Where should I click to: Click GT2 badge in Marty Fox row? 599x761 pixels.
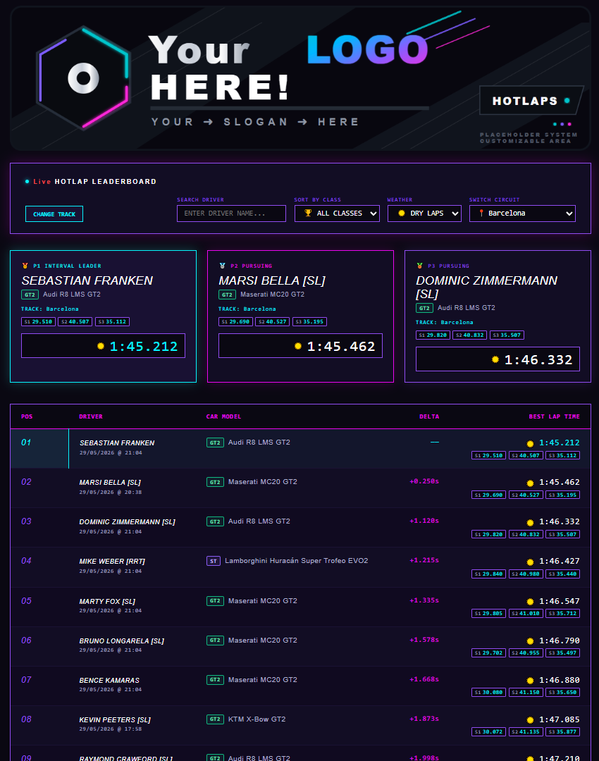click(x=215, y=601)
